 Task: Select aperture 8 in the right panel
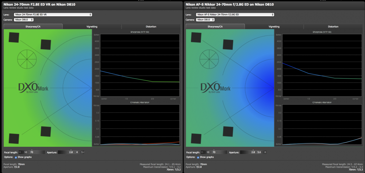265,152
